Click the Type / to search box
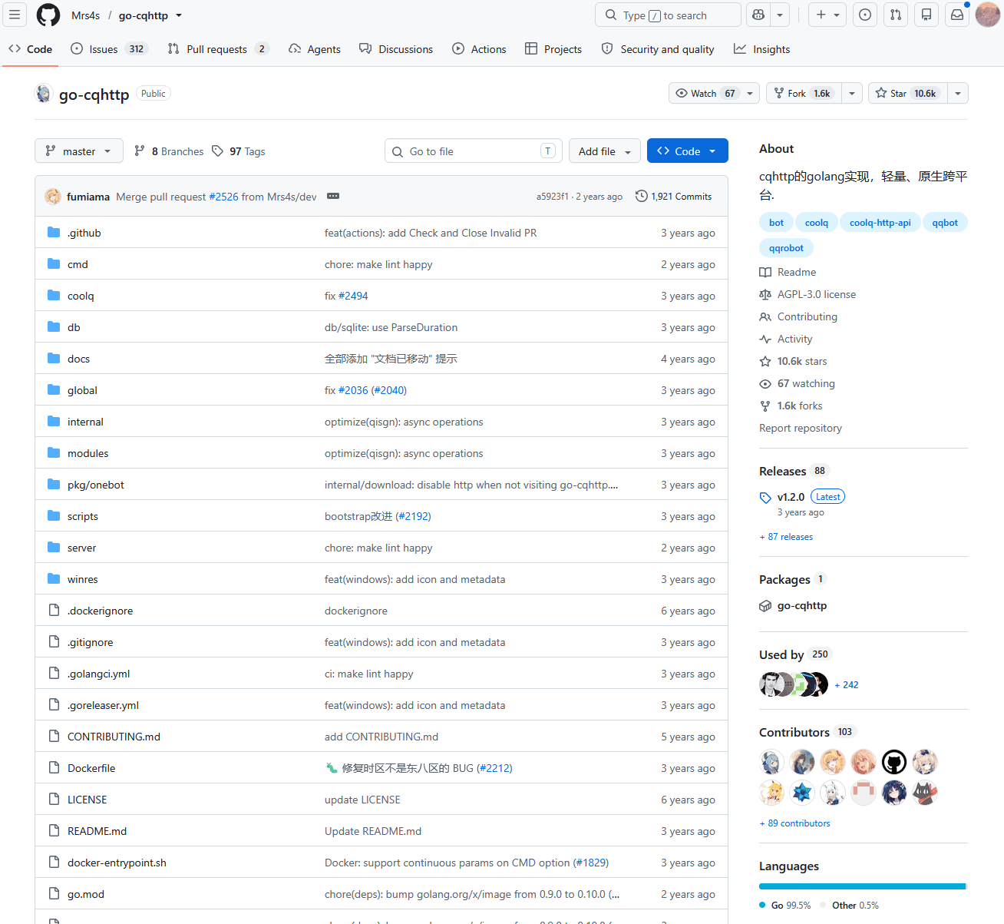This screenshot has height=924, width=1004. pyautogui.click(x=668, y=15)
